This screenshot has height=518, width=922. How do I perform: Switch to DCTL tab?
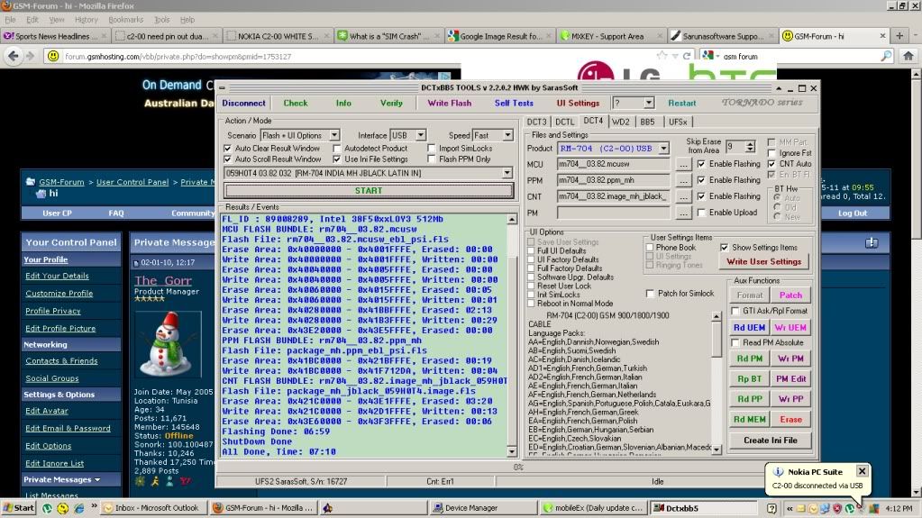pyautogui.click(x=564, y=122)
